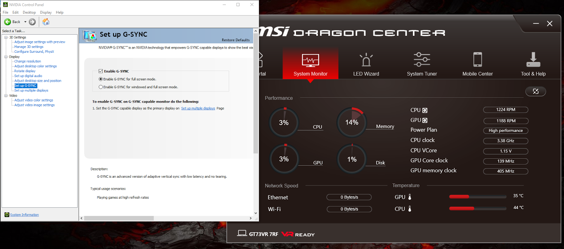The image size is (564, 249).
Task: Collapse the Video tree node
Action: (x=6, y=96)
